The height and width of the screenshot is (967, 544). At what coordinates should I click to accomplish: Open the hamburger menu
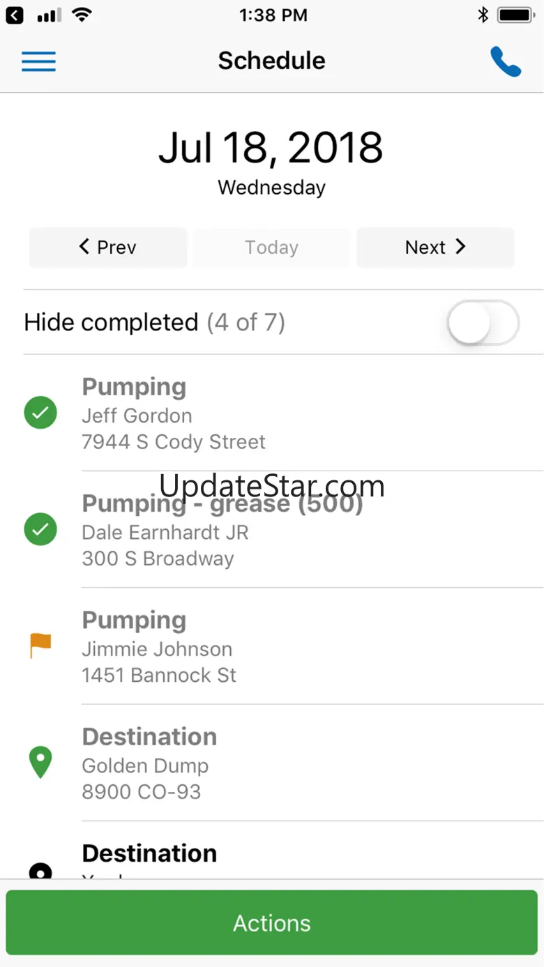pyautogui.click(x=39, y=61)
